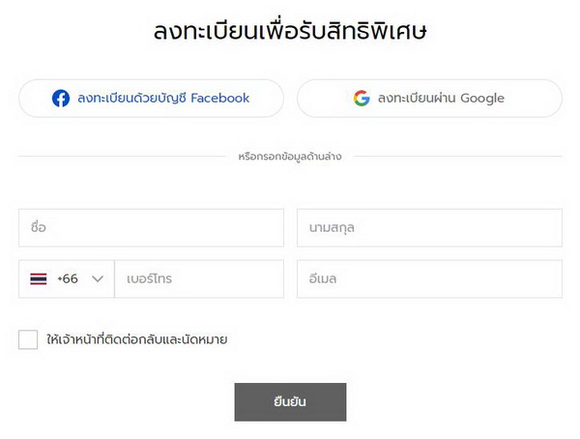
Task: Click the ลงทะเบียนเพื่อรับสิทธิพิเศษ heading
Action: (x=290, y=30)
